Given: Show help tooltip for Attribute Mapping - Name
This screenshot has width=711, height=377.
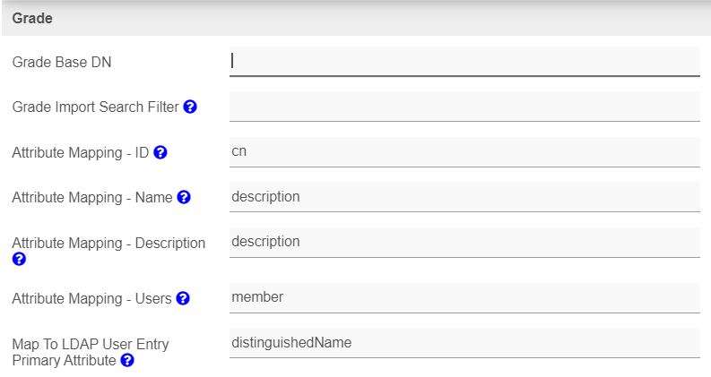Looking at the screenshot, I should coord(184,197).
